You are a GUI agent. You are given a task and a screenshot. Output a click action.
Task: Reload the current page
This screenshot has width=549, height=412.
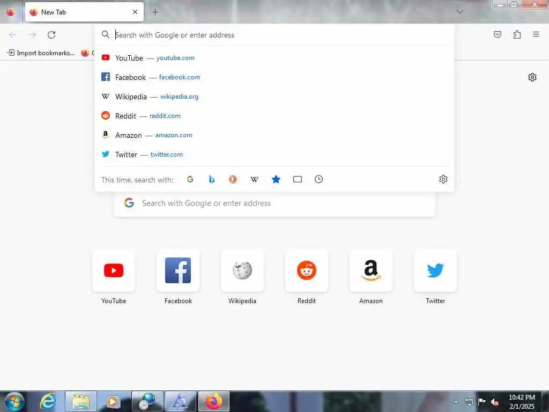(51, 34)
